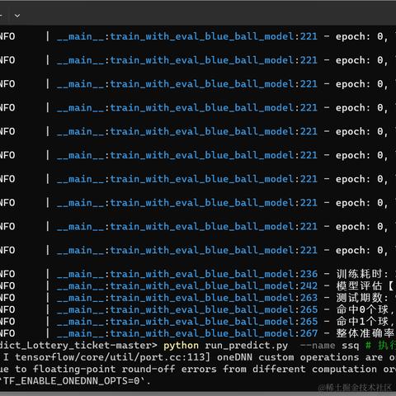Click 'train_with_eval_blue_ball_model:242' source reference
Viewport: 396px width, 396px height.
coord(214,286)
